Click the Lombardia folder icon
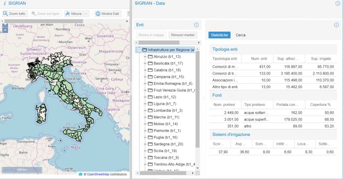 [150, 111]
